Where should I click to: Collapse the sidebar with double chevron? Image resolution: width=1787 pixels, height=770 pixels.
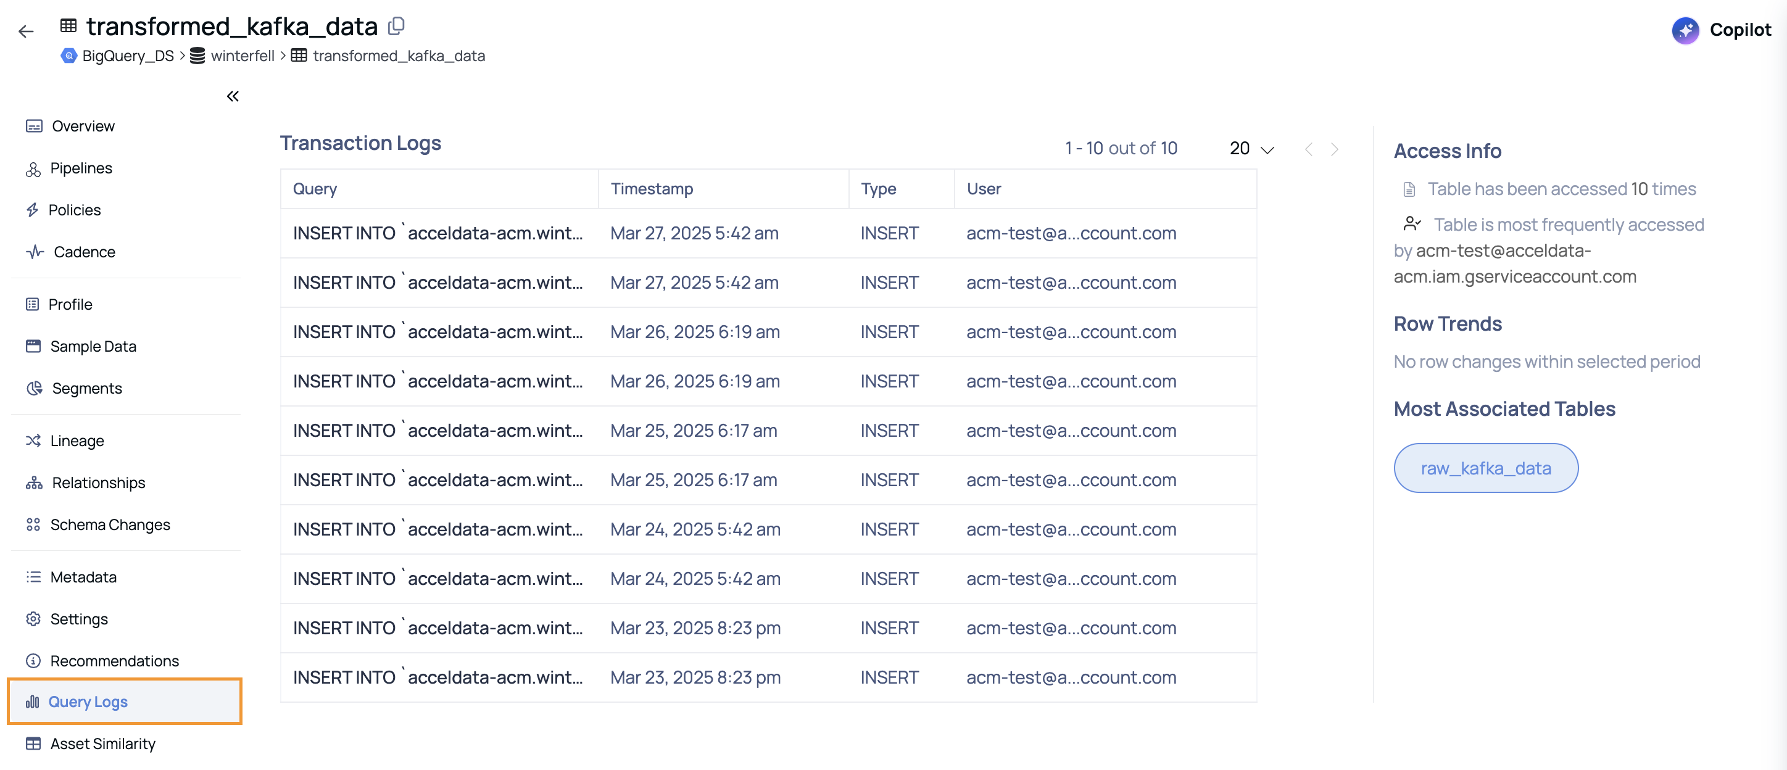[233, 96]
